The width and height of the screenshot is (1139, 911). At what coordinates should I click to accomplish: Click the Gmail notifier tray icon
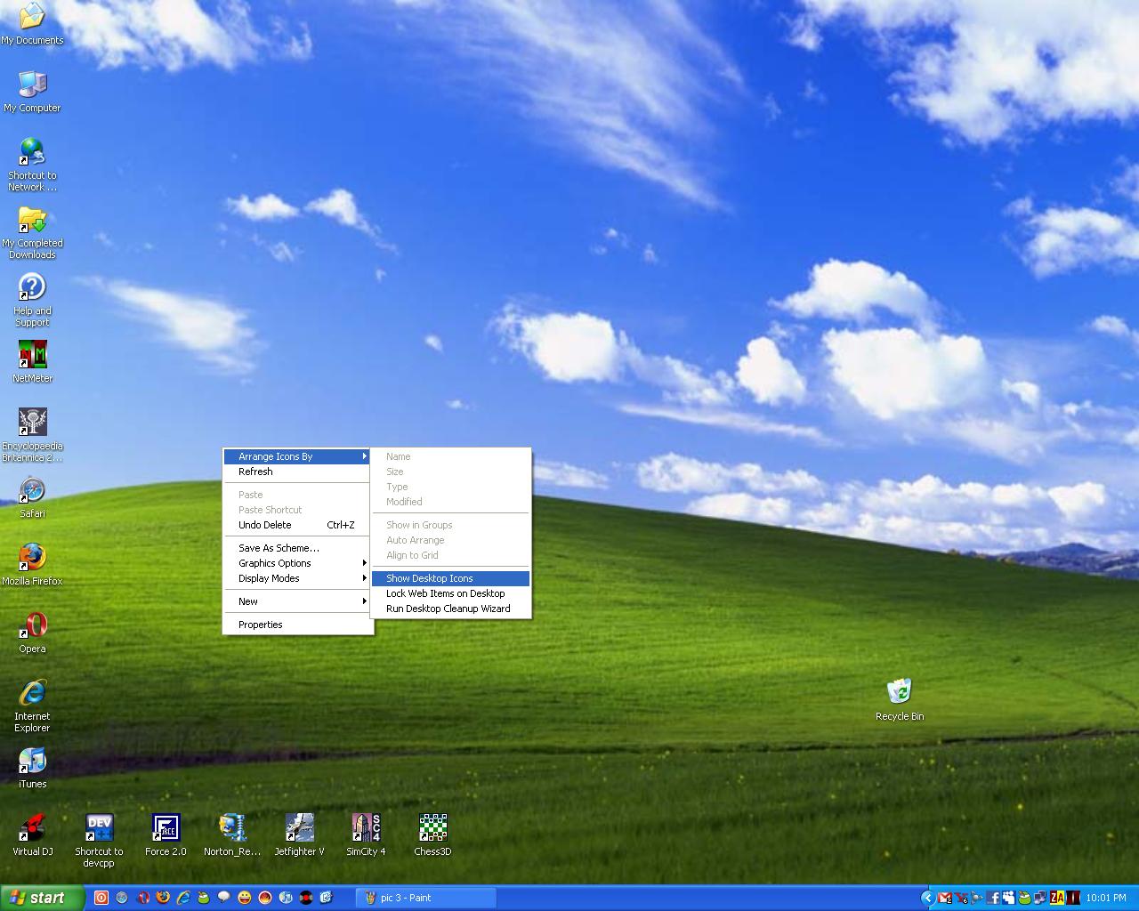pyautogui.click(x=945, y=898)
